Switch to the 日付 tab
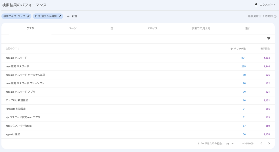The image size is (279, 152). point(247,28)
